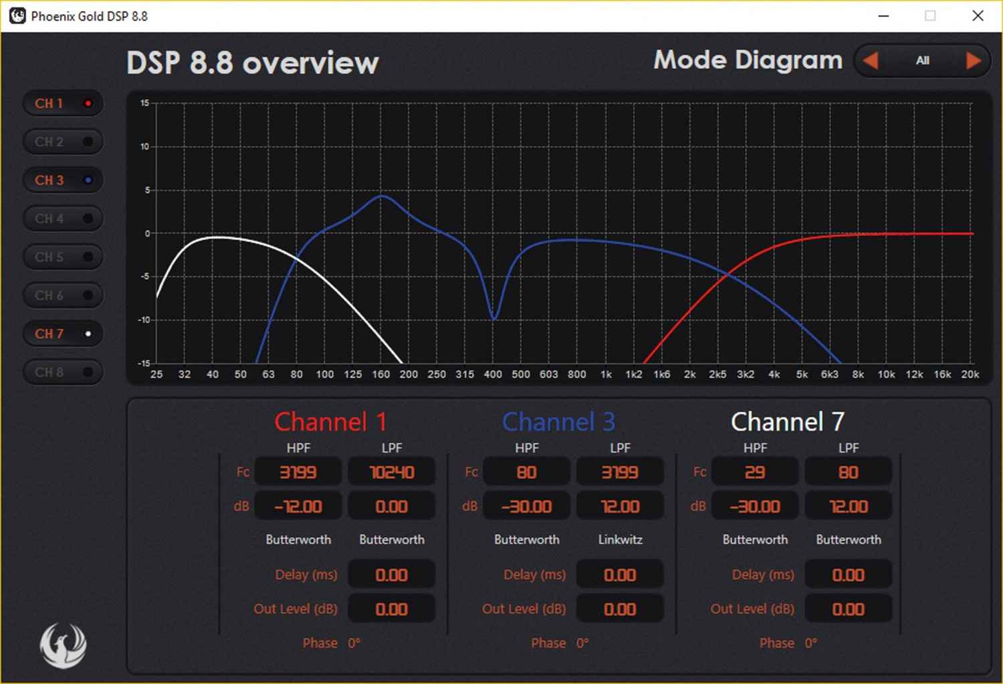Click Channel 1 HPF Butterworth filter type
Image resolution: width=1003 pixels, height=684 pixels.
click(x=298, y=540)
